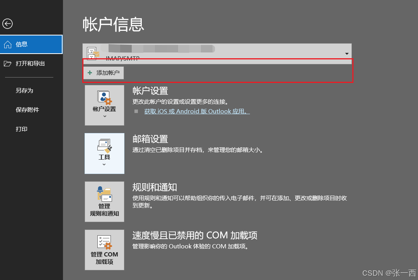Click the green plus icon on 添加帐户
The height and width of the screenshot is (280, 418).
[90, 73]
